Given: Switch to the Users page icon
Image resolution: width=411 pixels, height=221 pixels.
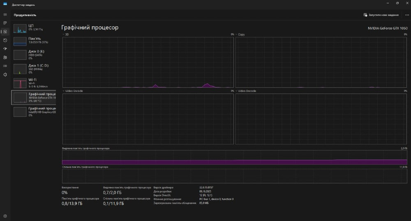Looking at the screenshot, I should click(x=5, y=57).
